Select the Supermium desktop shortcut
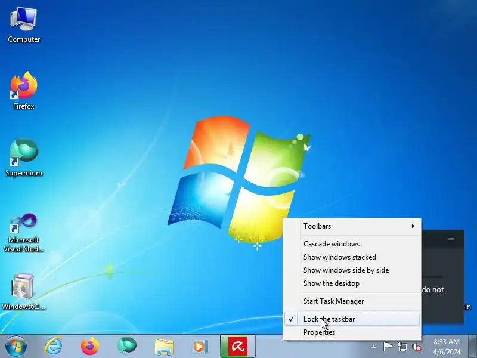This screenshot has width=477, height=358. pos(24,158)
